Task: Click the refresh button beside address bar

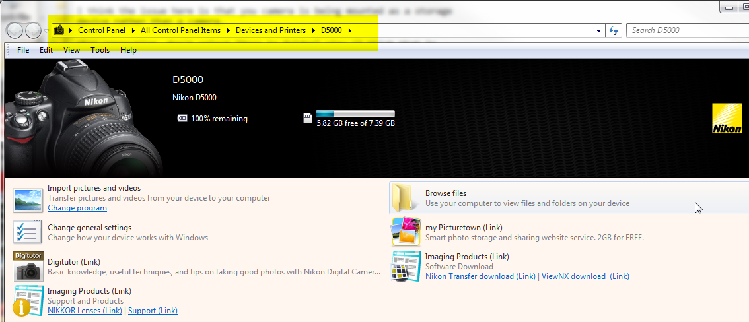Action: (x=614, y=30)
